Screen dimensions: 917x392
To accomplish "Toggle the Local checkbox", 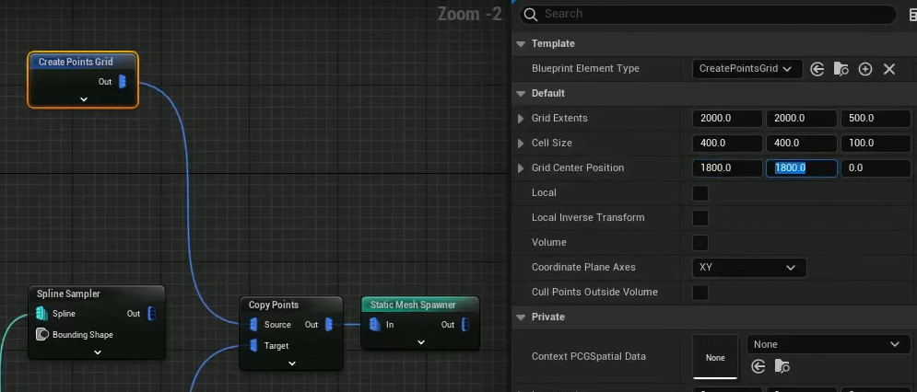I will coord(700,193).
